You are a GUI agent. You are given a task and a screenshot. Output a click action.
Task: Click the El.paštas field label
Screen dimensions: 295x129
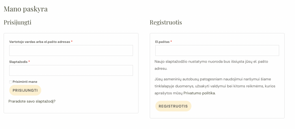162,42
